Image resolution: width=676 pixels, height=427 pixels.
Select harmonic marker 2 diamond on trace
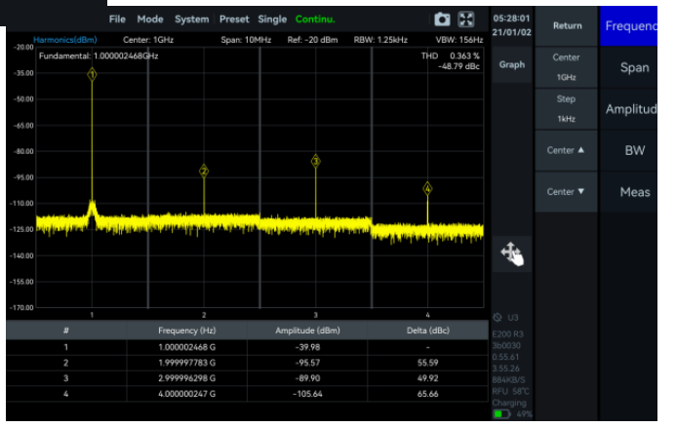[x=204, y=171]
